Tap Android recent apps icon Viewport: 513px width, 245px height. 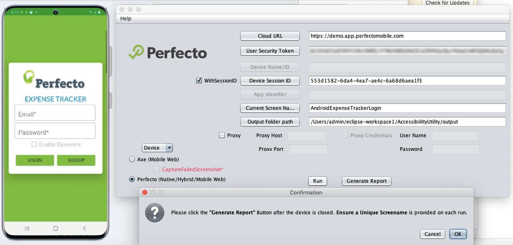pos(27,228)
